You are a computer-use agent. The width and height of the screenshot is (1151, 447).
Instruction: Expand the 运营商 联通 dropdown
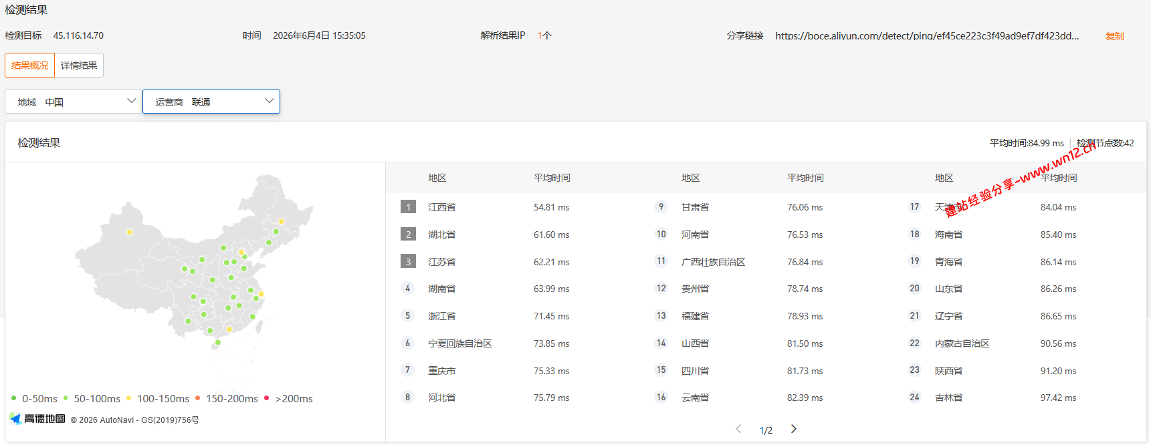coord(211,102)
